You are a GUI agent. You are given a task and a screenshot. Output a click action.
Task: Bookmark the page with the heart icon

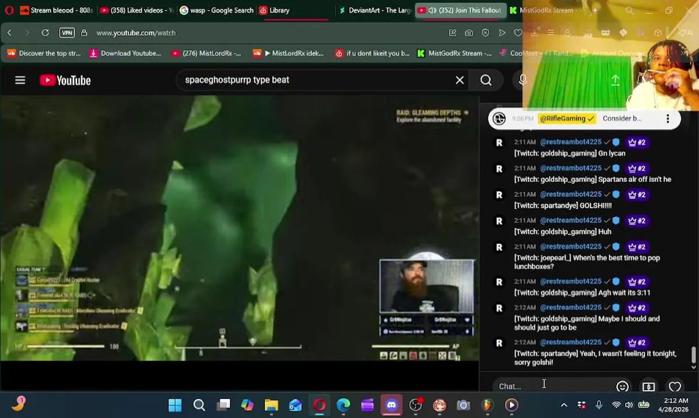click(518, 33)
